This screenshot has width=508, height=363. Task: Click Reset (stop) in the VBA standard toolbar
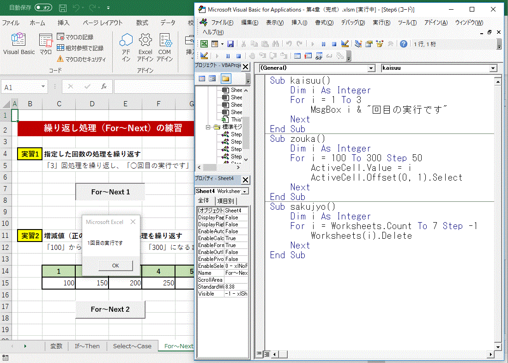point(334,44)
